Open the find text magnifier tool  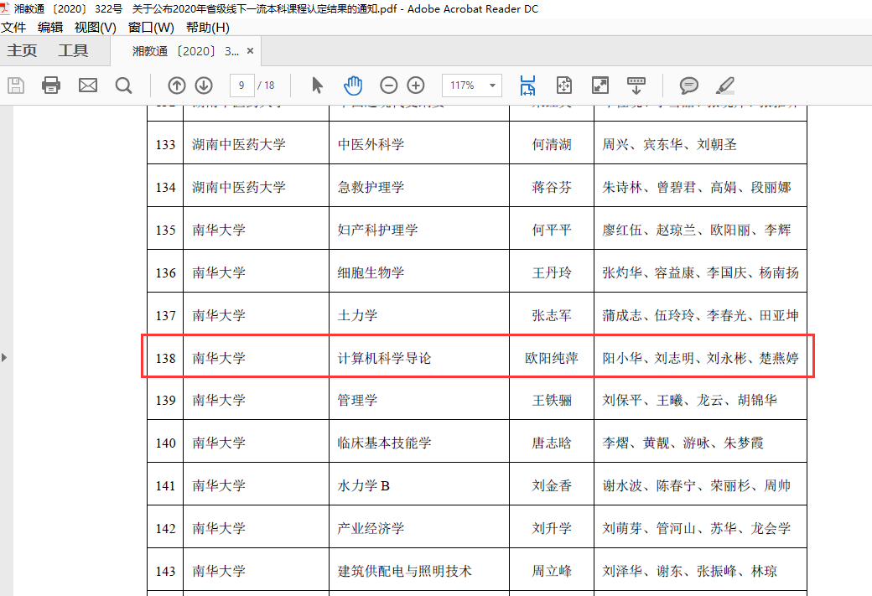(123, 85)
